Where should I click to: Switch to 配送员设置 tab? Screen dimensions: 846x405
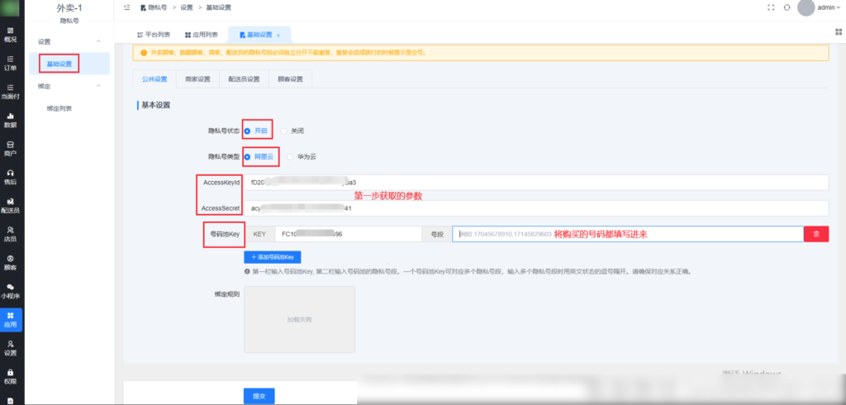pos(244,79)
